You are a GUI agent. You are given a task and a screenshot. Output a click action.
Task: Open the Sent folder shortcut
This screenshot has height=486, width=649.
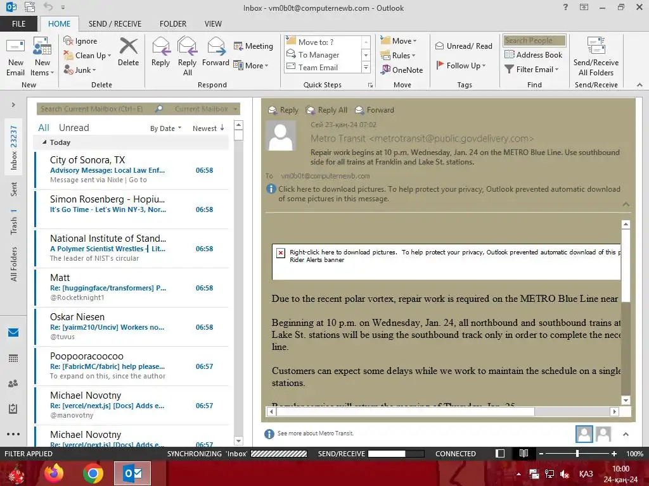point(13,189)
